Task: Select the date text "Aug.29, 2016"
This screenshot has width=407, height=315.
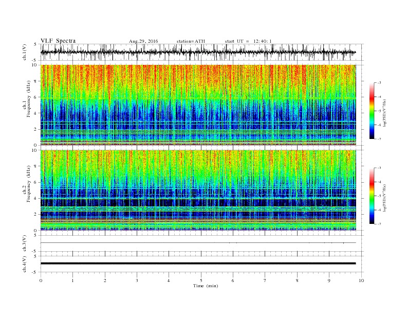Action: [x=143, y=41]
